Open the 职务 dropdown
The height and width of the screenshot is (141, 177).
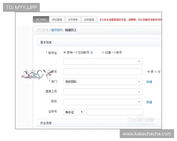103,102
